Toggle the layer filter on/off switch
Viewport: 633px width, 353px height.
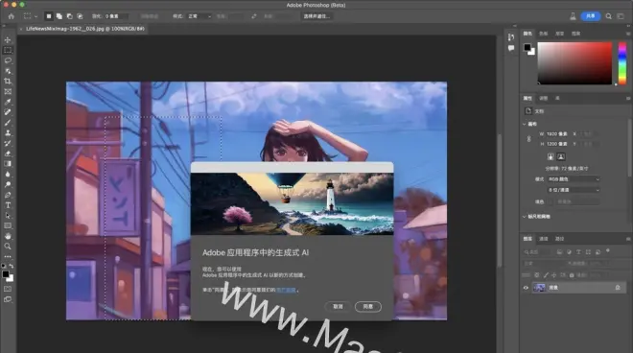607,250
